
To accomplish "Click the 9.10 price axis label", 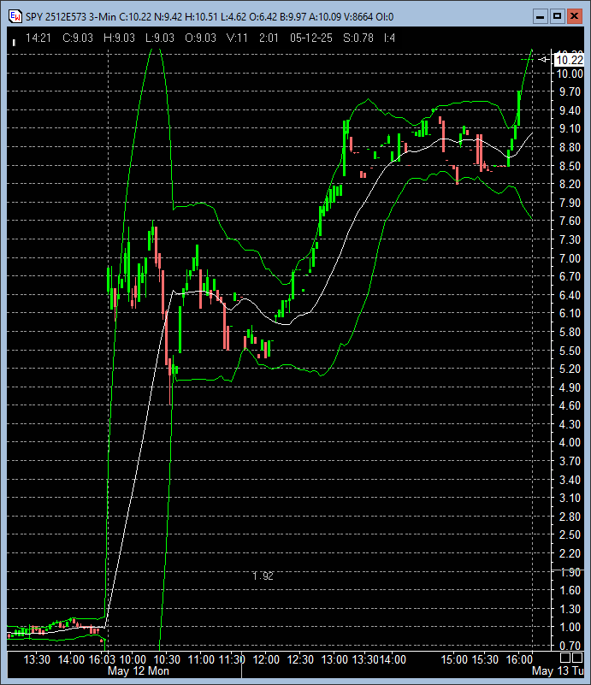I will [x=571, y=128].
